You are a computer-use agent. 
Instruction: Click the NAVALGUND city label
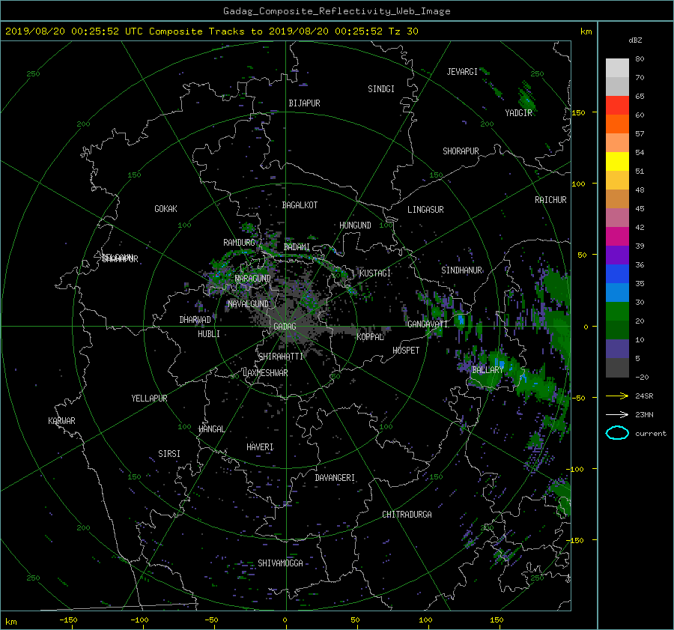[248, 304]
